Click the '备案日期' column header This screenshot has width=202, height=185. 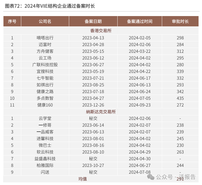click(93, 22)
